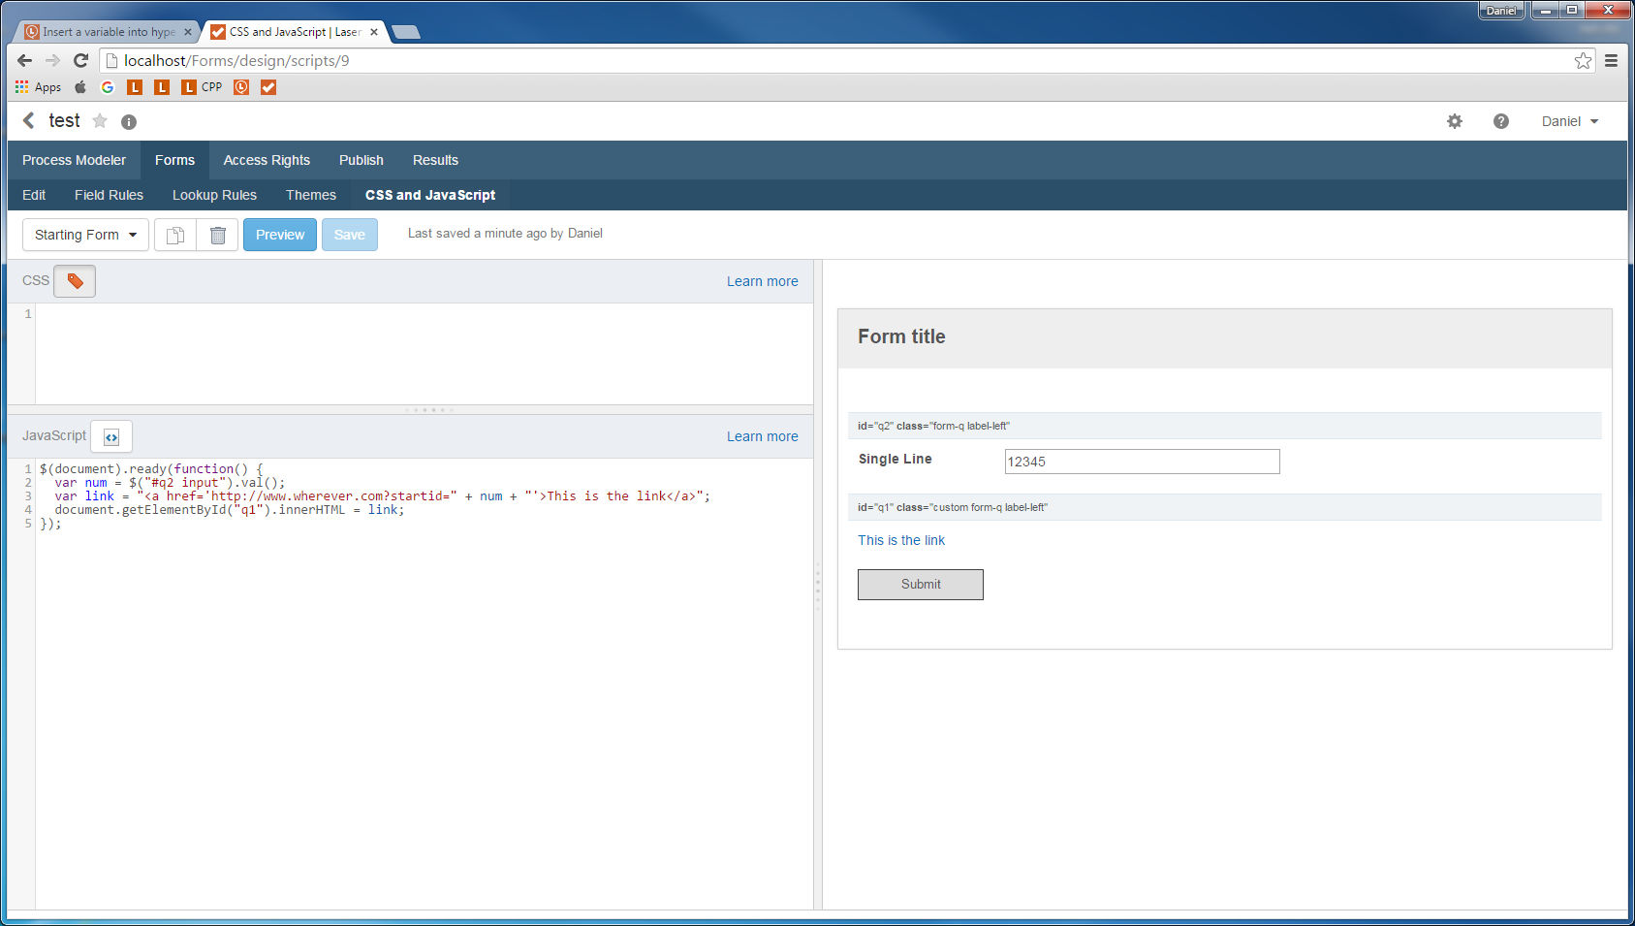Star the test process as favorite
This screenshot has width=1635, height=926.
tap(100, 121)
